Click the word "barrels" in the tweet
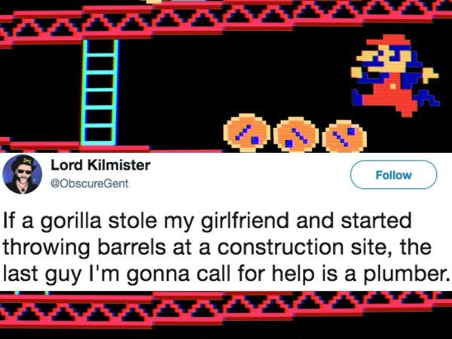 (131, 247)
